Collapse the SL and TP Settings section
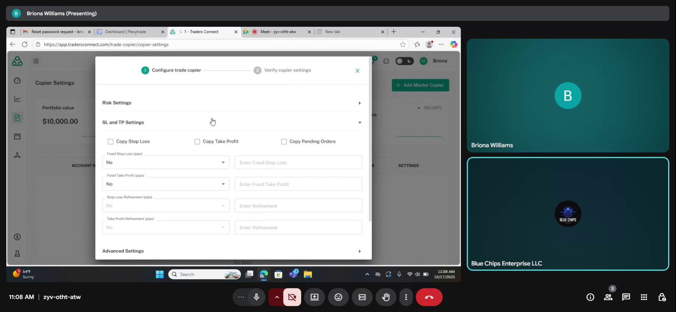 pos(232,122)
